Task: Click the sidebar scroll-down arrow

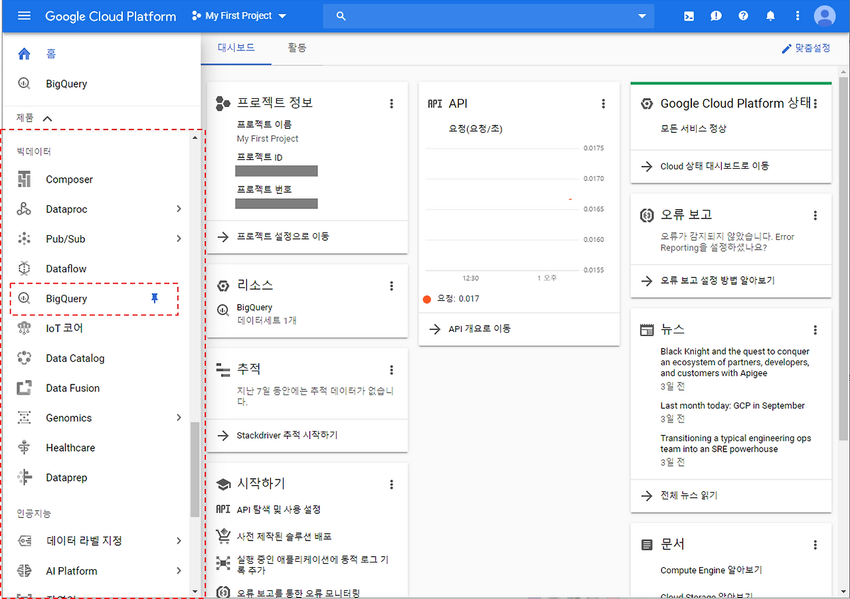Action: pyautogui.click(x=195, y=591)
